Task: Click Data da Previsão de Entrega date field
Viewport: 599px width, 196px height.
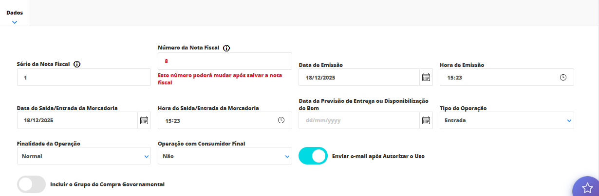Action: click(359, 120)
